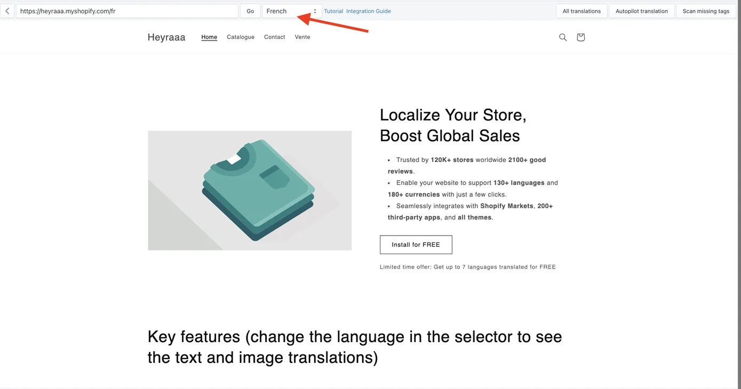Image resolution: width=741 pixels, height=389 pixels.
Task: Click the Install for FREE button
Action: coord(416,245)
